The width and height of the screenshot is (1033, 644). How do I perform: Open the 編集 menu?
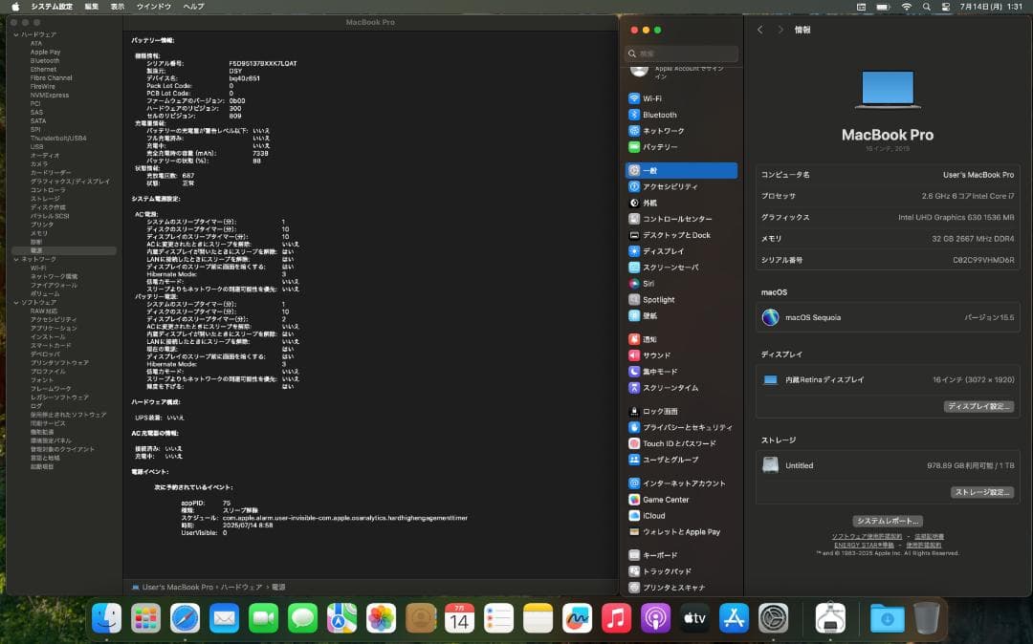coord(92,6)
